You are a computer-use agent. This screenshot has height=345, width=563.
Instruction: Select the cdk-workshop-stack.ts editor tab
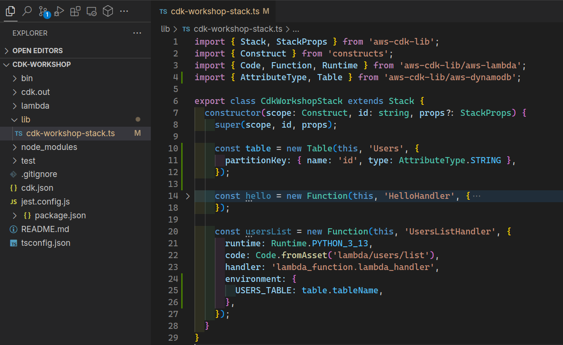click(214, 11)
